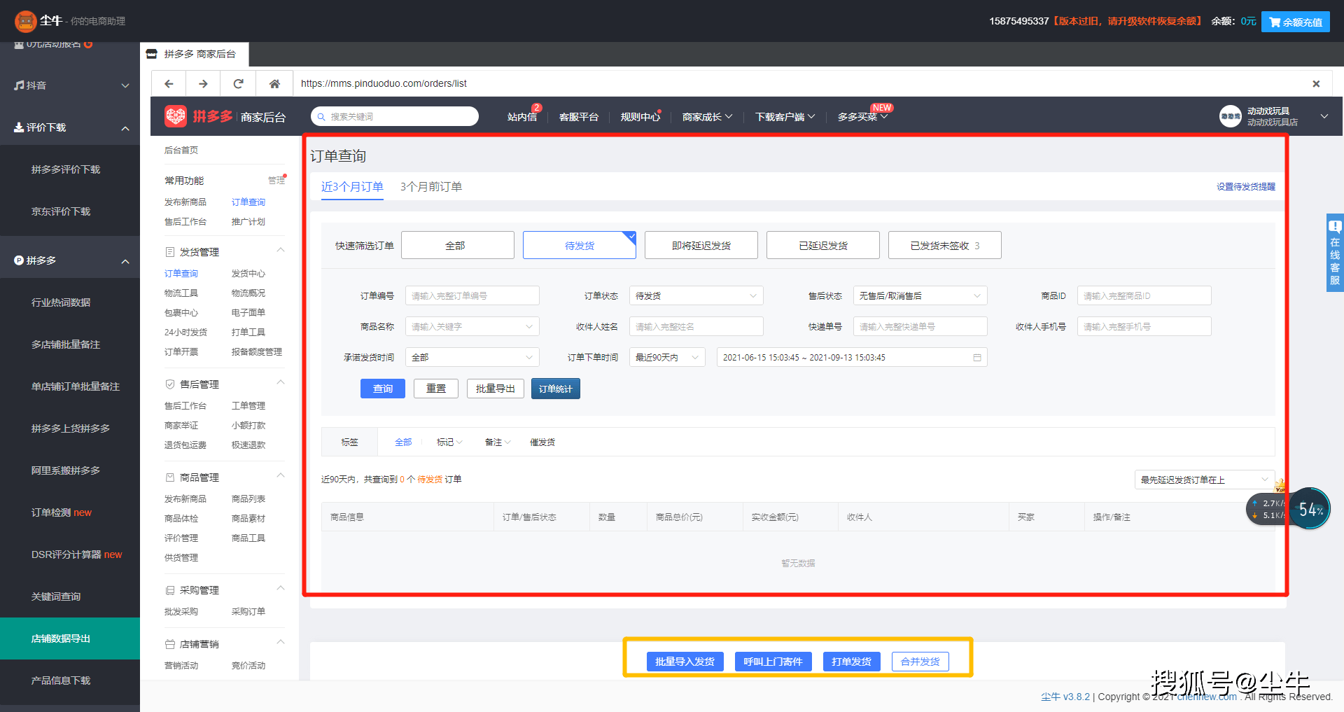
Task: Open the online customer service widget
Action: 1335,253
